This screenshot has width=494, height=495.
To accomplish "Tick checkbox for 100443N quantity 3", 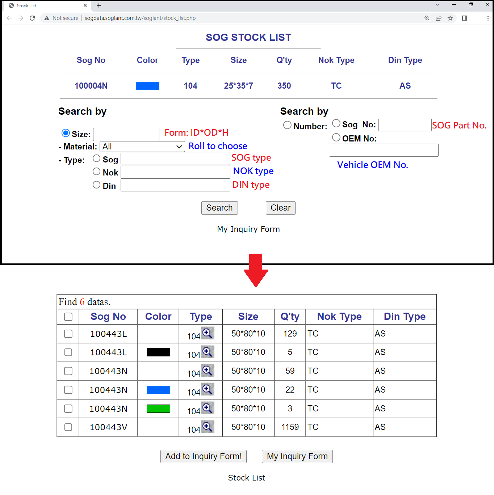I will (x=68, y=409).
